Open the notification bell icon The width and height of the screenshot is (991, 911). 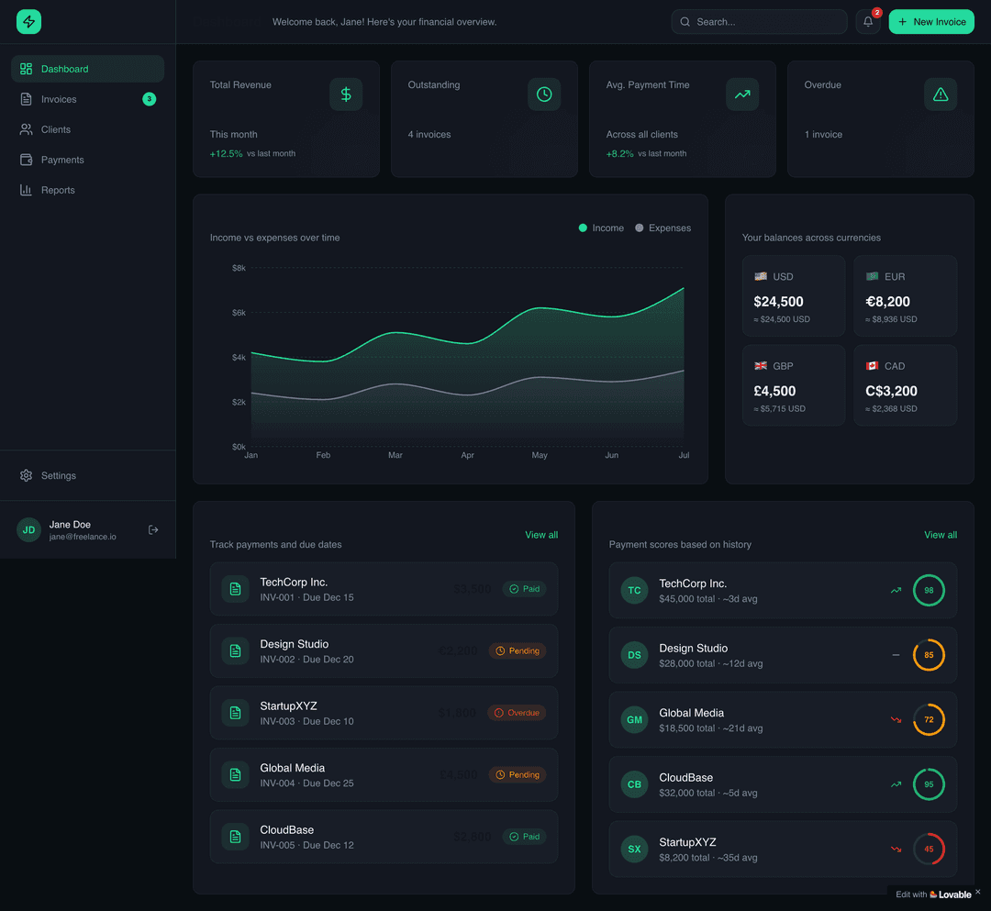click(x=867, y=21)
